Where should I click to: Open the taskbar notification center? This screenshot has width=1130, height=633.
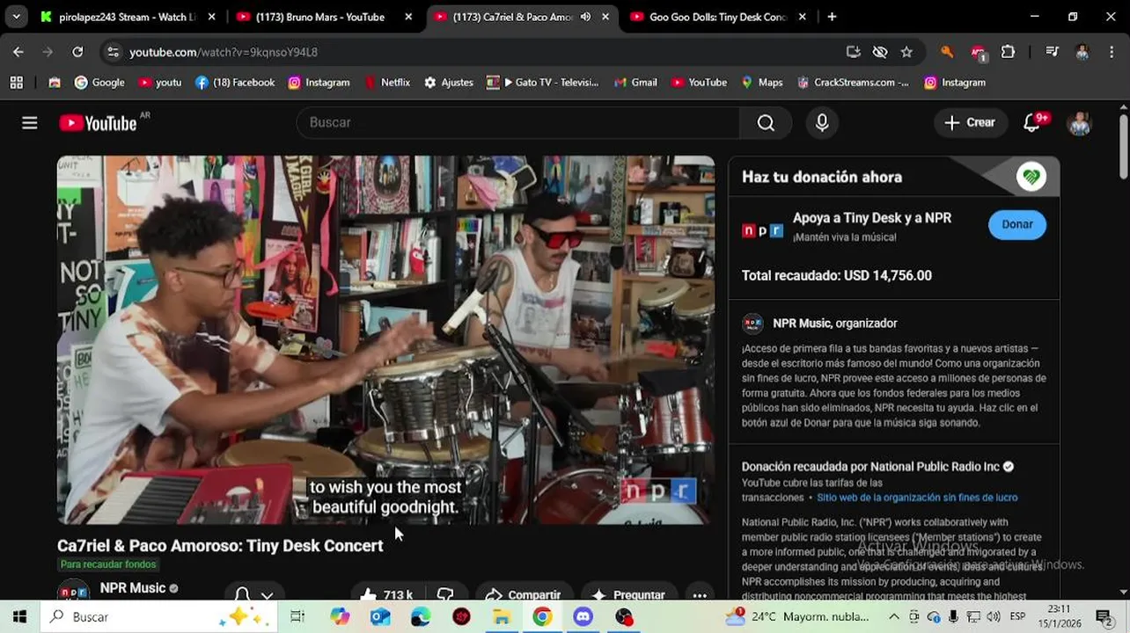click(x=1104, y=616)
